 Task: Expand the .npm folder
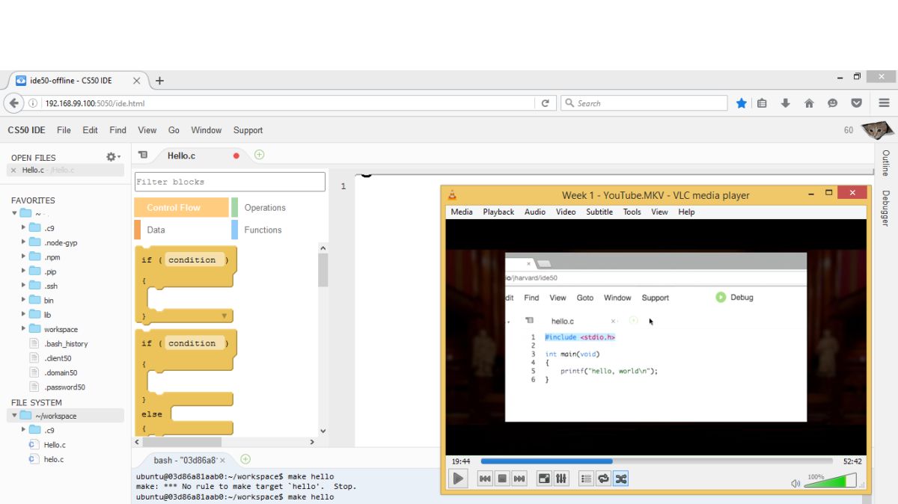23,256
